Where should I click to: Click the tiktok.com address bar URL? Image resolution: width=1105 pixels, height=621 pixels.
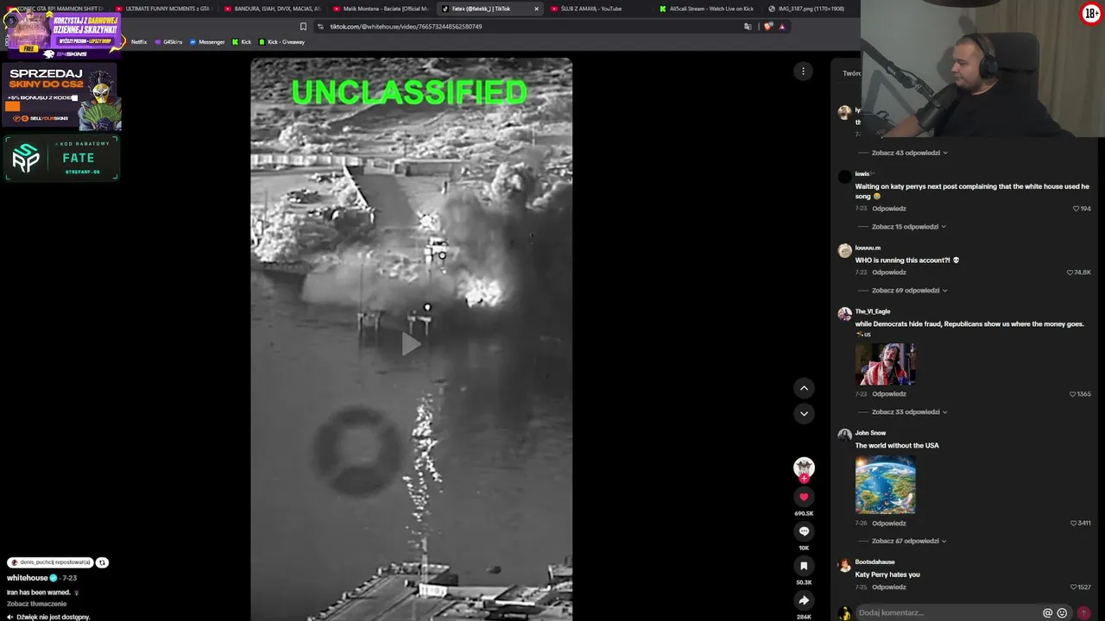pos(406,27)
